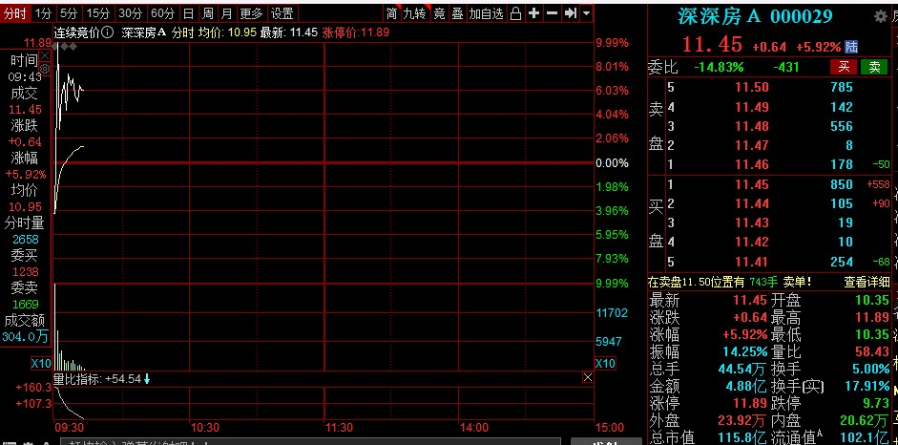Viewport: 898px width, 445px height.
Task: Select the 分时 tab
Action: tap(15, 13)
